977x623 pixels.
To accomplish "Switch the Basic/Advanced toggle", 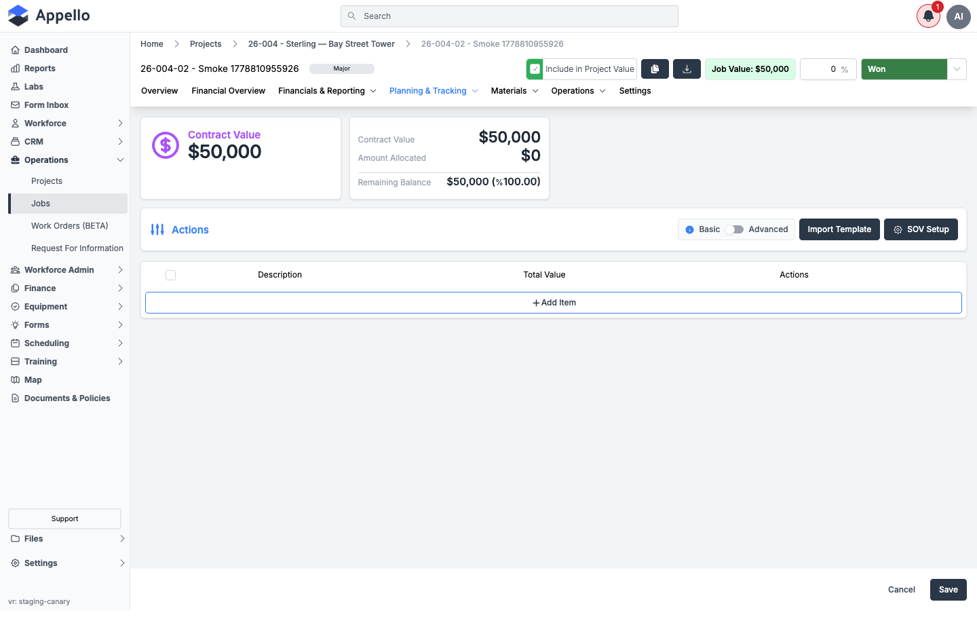I will click(x=734, y=229).
